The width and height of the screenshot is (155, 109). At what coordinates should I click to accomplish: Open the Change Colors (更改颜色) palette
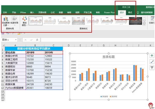[x=25, y=21]
